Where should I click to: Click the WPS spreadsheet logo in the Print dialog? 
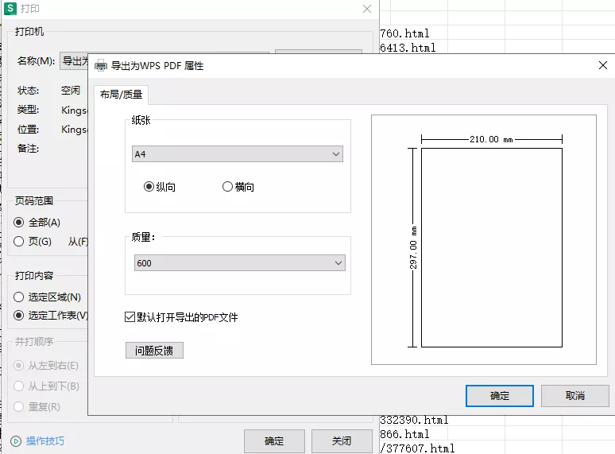click(x=10, y=8)
